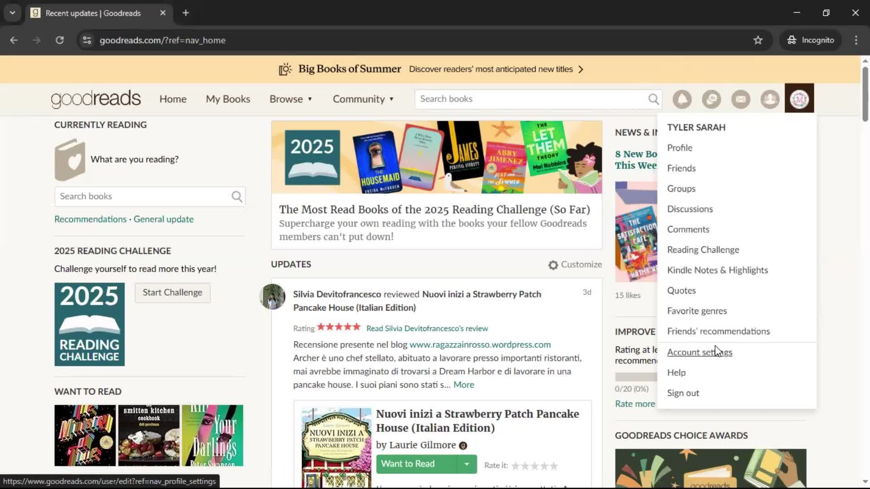
Task: Open the Recommendations link
Action: [90, 219]
